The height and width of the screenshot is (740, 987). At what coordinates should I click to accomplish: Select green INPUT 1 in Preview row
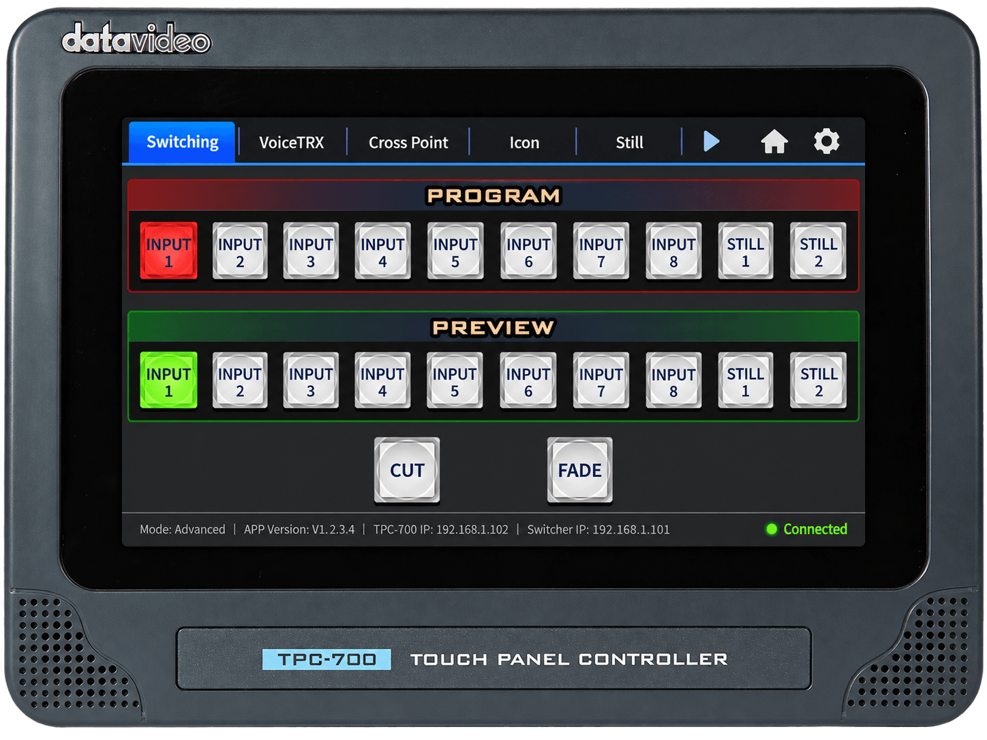coord(168,381)
